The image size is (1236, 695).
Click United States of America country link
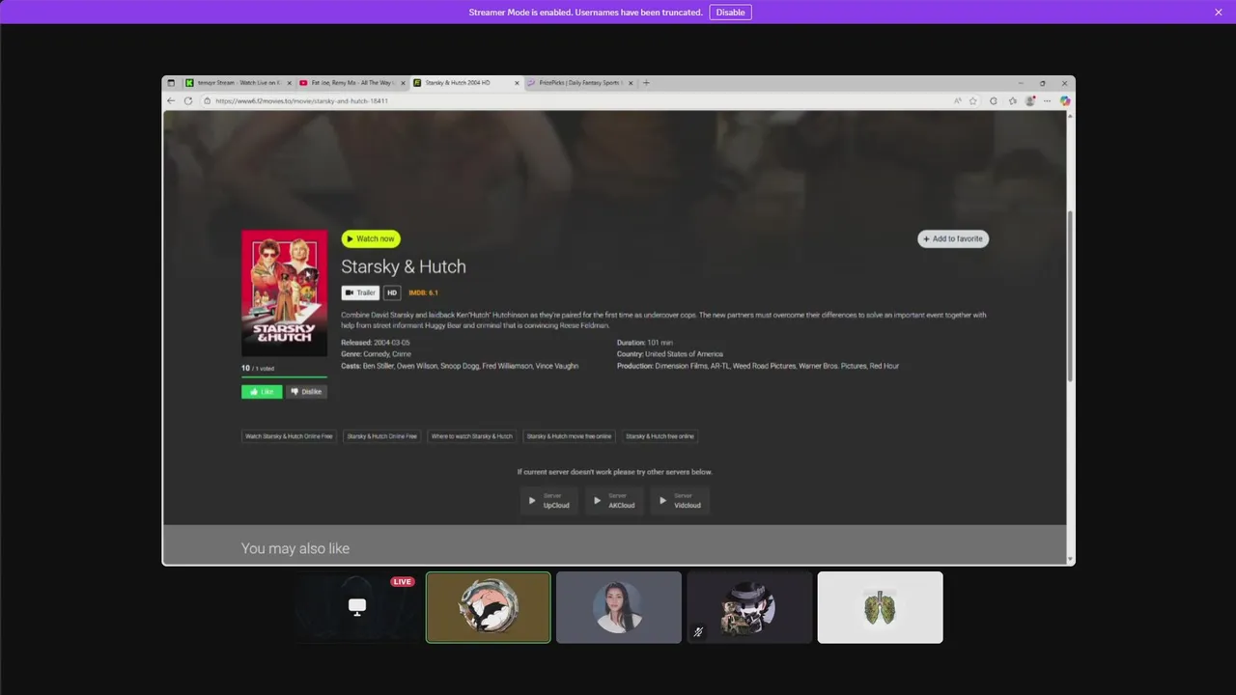(684, 354)
